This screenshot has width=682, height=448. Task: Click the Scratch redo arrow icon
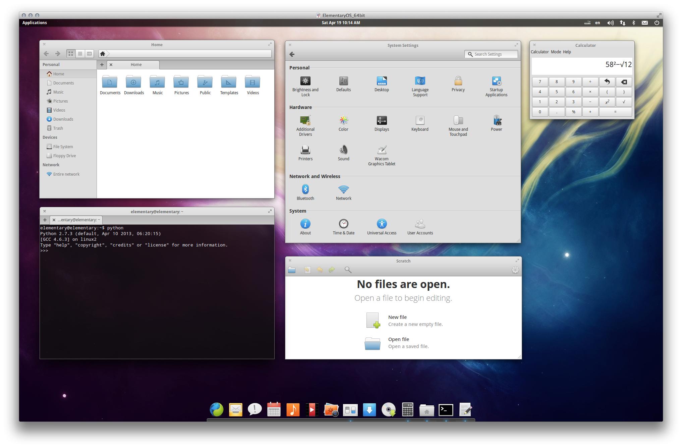point(332,270)
